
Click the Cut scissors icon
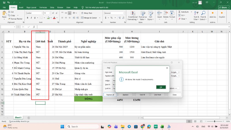10,12
